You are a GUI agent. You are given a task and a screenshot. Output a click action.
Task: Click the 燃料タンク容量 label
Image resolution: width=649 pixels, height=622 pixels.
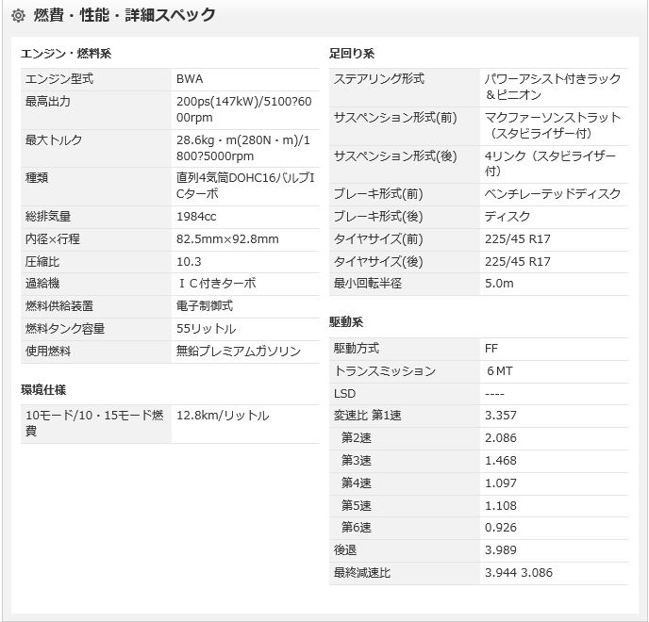[x=65, y=329]
